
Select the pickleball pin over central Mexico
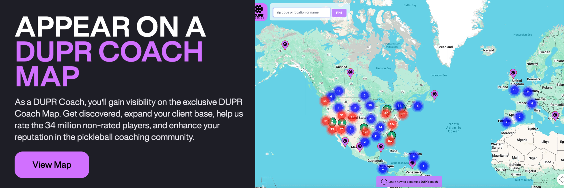360,147
